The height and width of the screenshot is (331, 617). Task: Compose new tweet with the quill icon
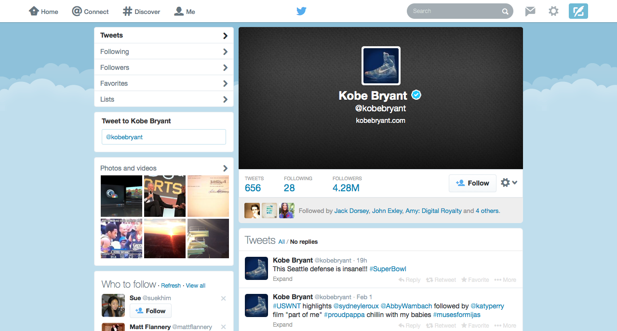pyautogui.click(x=578, y=11)
